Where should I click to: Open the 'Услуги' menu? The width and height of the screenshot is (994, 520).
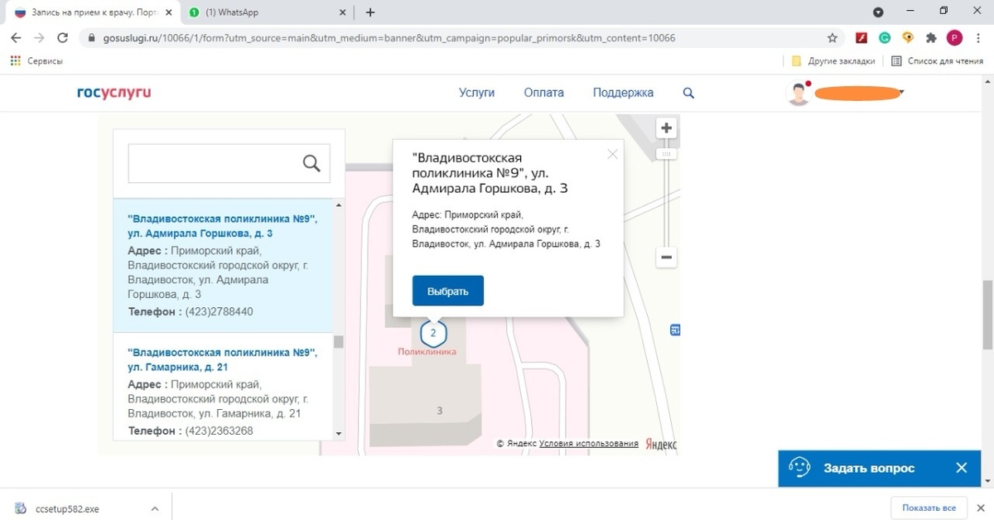476,93
